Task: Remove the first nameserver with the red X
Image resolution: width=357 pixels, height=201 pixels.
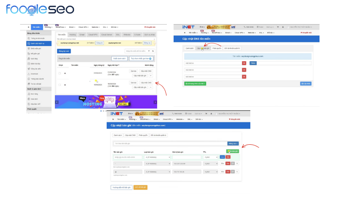Action: [x=244, y=63]
